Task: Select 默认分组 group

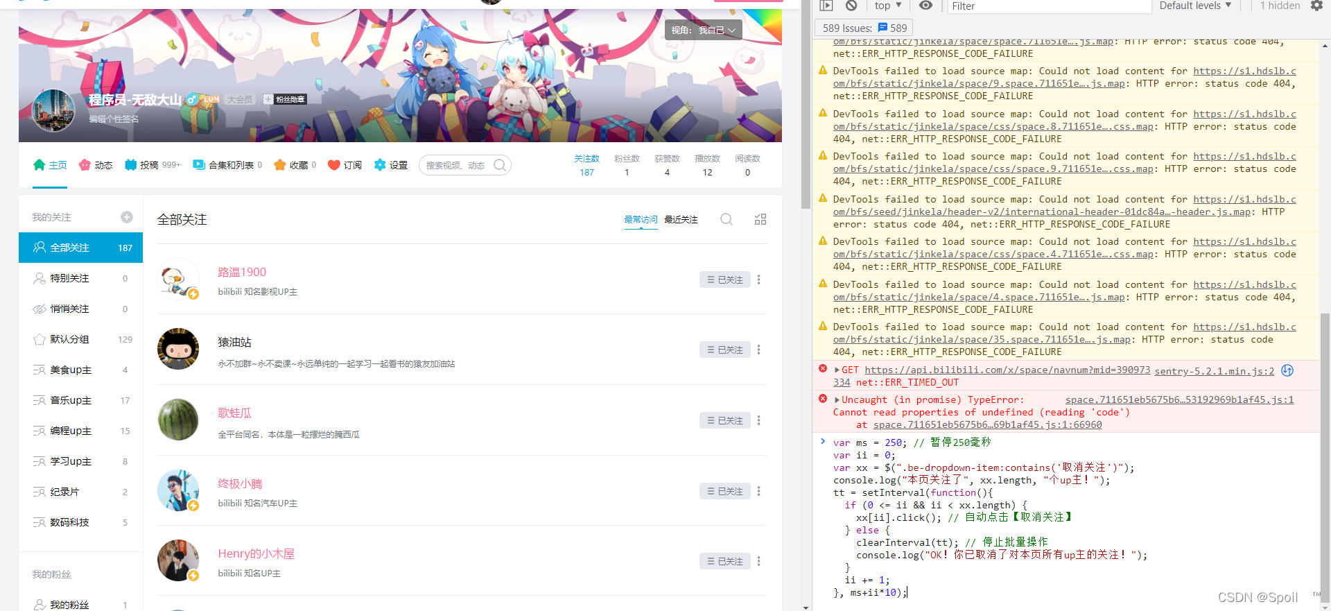Action: (80, 339)
